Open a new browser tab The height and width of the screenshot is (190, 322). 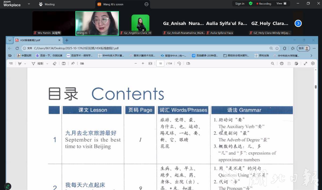coord(67,40)
